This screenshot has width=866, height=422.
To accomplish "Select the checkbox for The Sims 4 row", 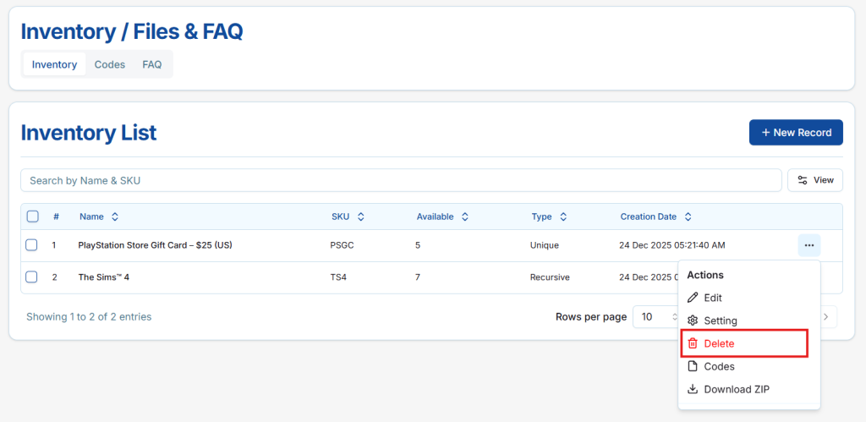I will click(31, 277).
